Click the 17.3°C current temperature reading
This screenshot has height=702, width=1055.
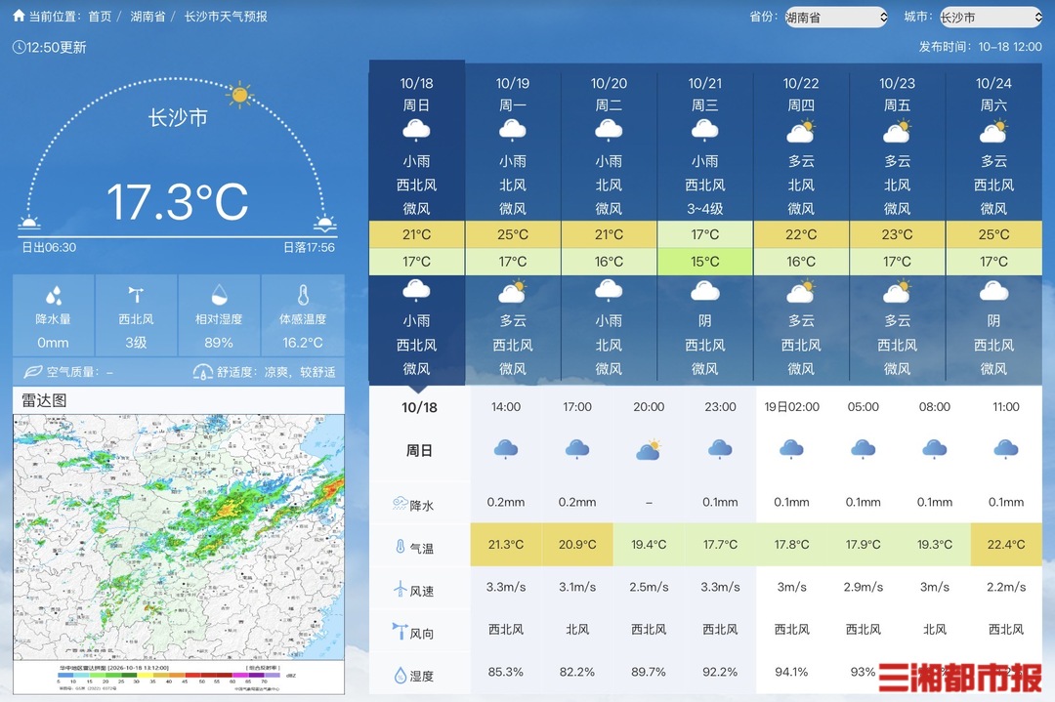178,201
